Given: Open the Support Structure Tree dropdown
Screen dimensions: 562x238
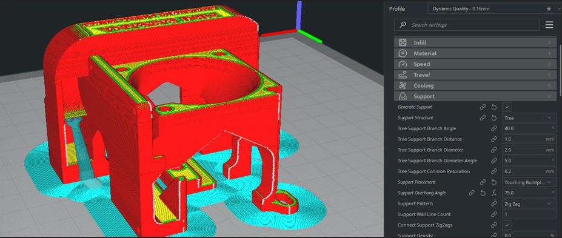Looking at the screenshot, I should (529, 117).
